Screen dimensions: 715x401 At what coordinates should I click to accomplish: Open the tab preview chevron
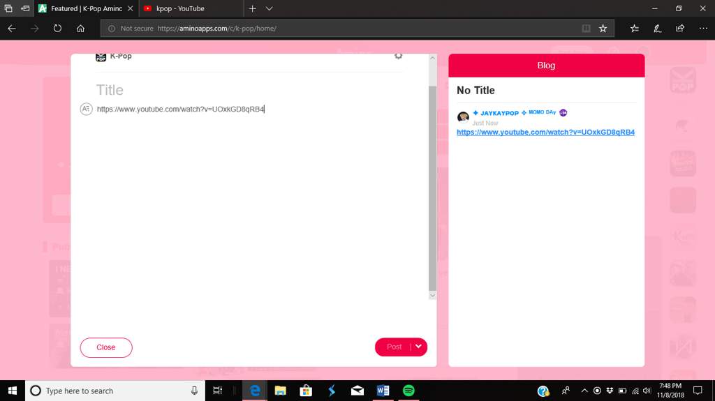pos(270,8)
